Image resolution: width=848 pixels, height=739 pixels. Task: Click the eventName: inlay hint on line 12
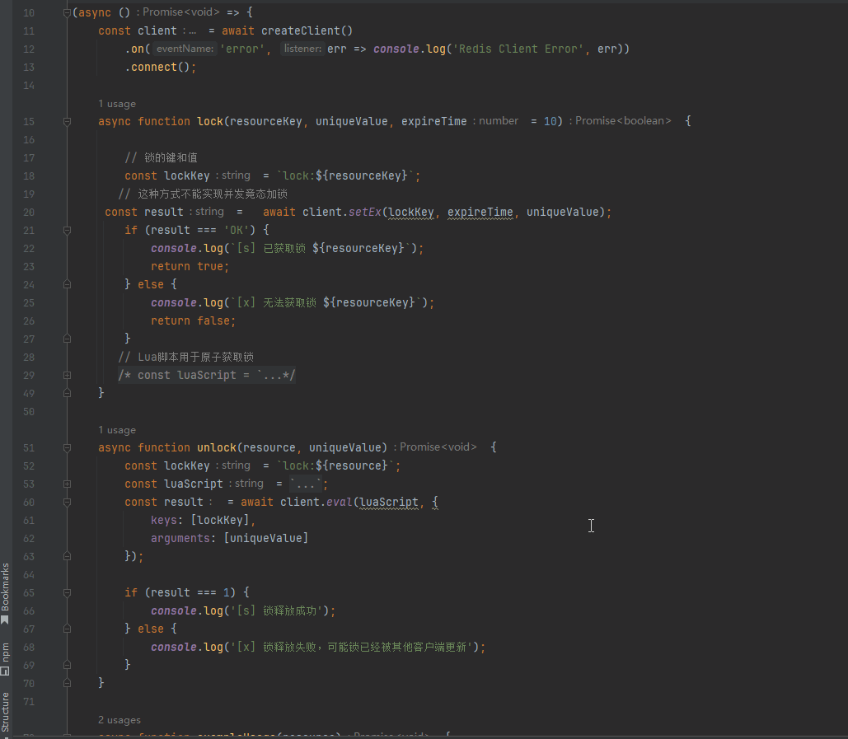coord(185,49)
